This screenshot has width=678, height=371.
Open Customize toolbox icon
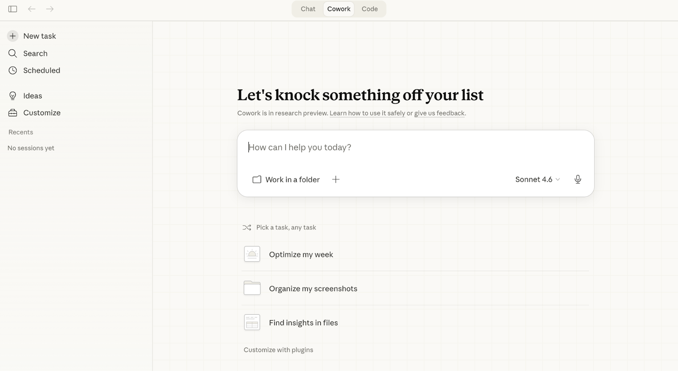tap(13, 113)
